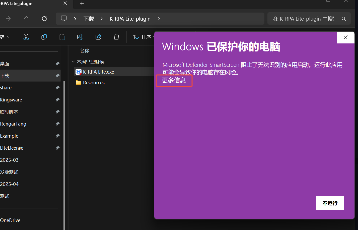Click the K-RPA Lite.exe app icon

point(79,72)
